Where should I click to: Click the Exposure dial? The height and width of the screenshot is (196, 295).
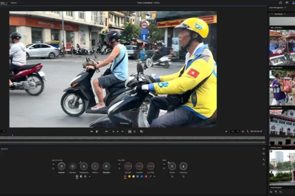73,166
